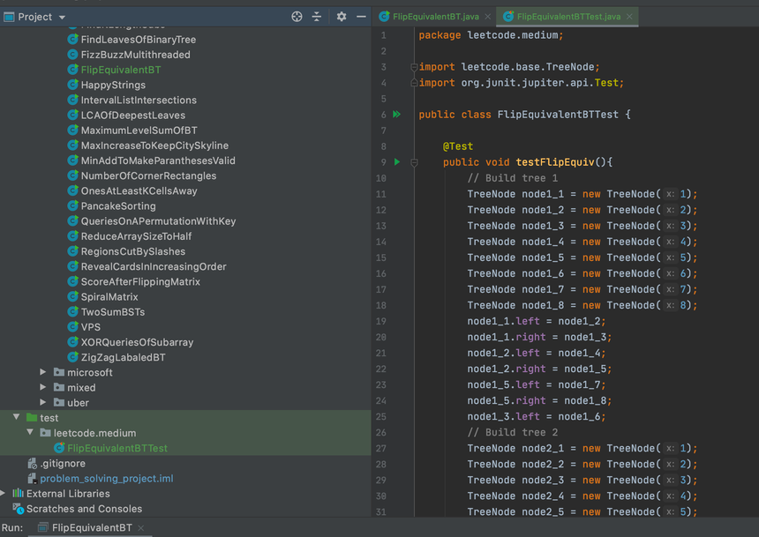The height and width of the screenshot is (537, 759).
Task: Open the Project view dropdown
Action: click(62, 18)
